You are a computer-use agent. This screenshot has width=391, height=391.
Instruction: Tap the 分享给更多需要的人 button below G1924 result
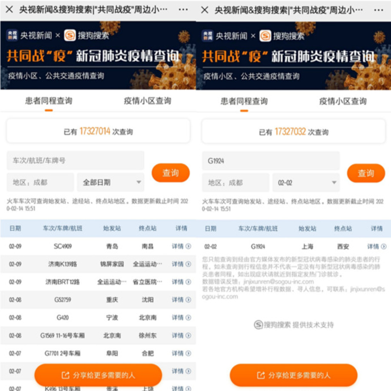pos(294,375)
